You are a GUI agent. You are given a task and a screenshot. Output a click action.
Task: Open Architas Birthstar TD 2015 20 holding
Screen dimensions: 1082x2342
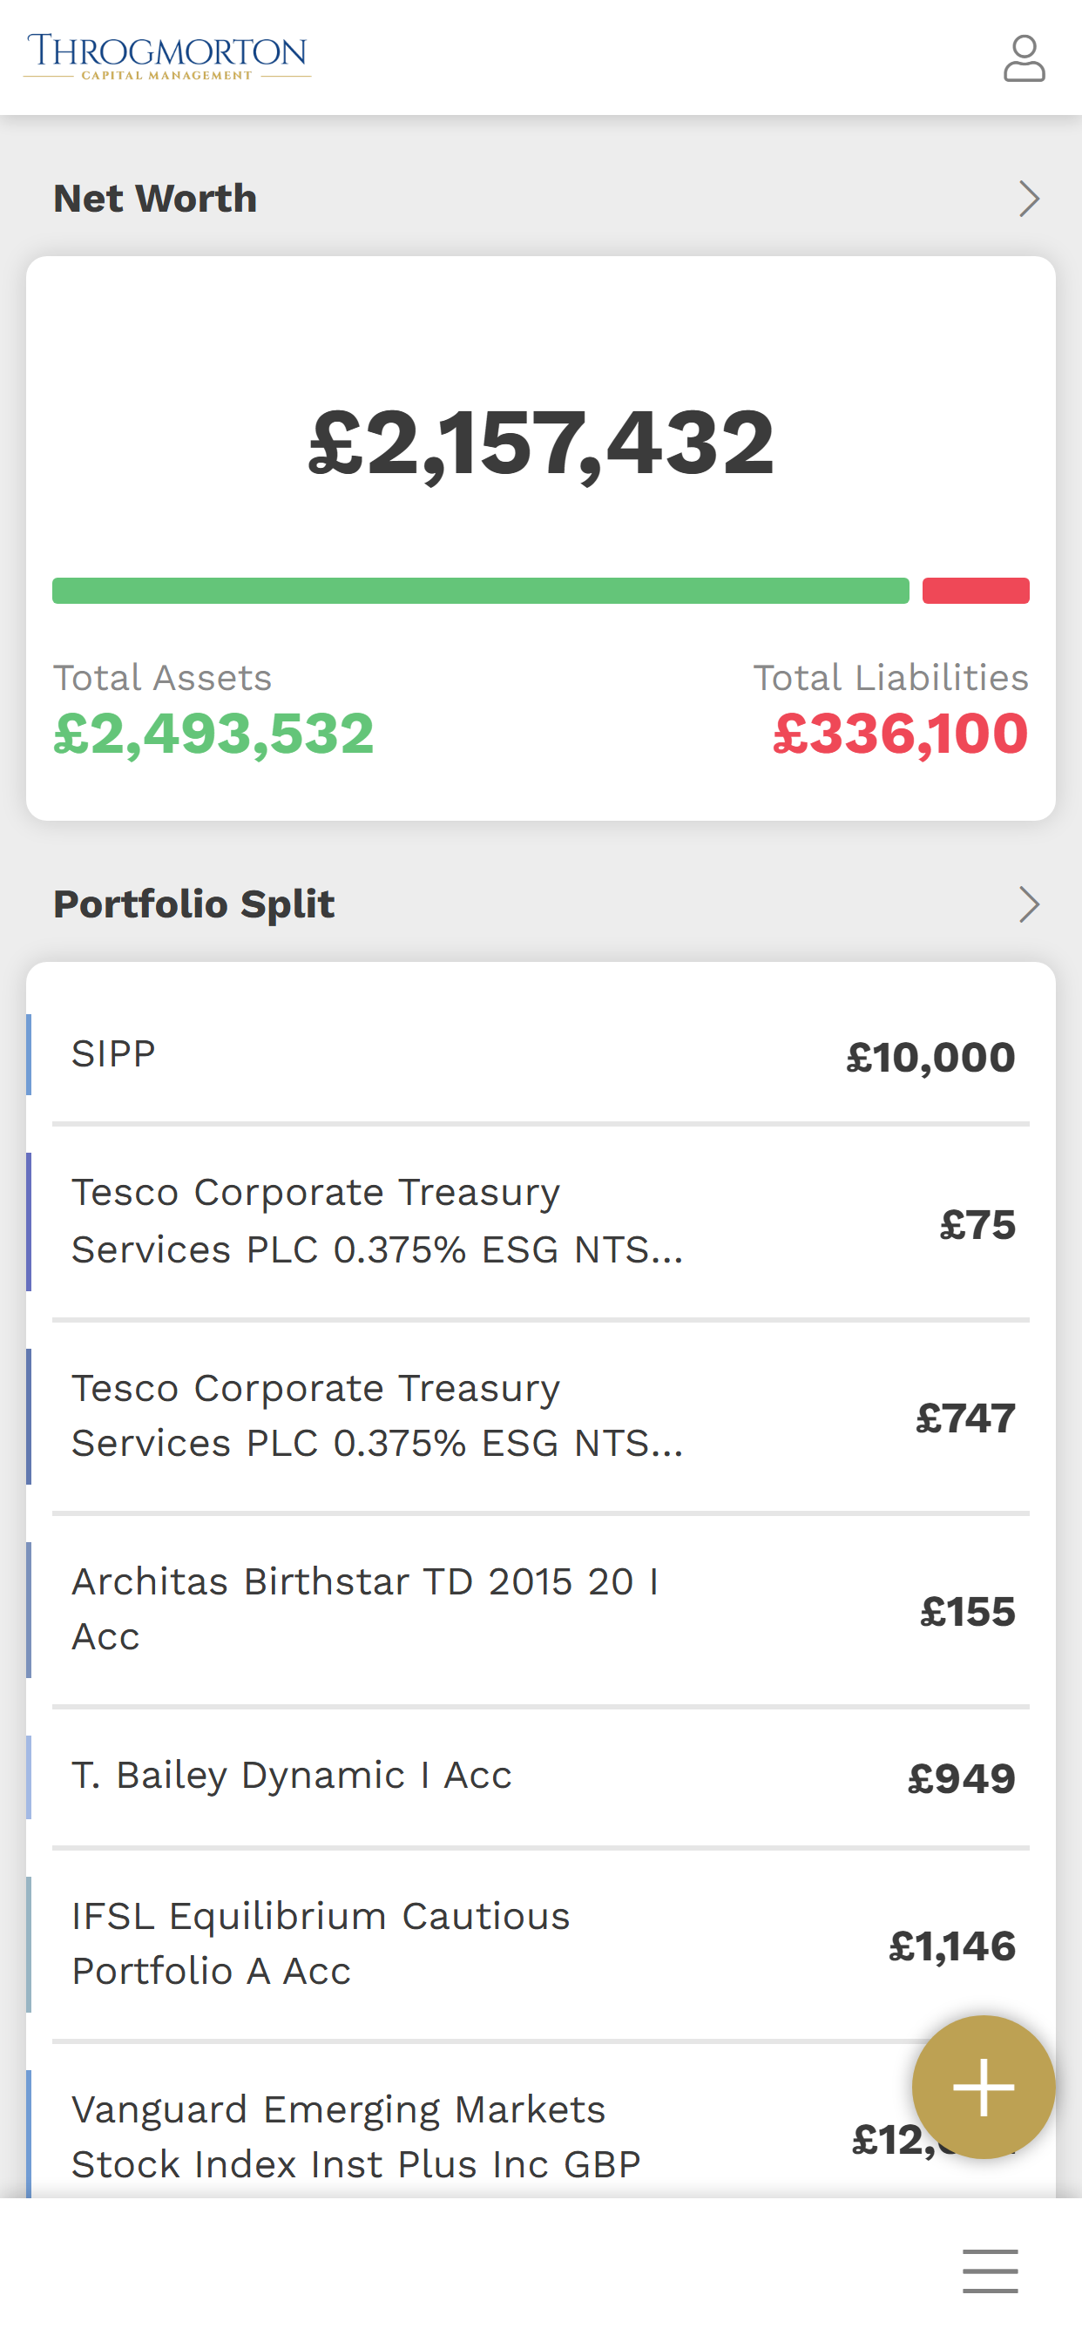point(541,1610)
